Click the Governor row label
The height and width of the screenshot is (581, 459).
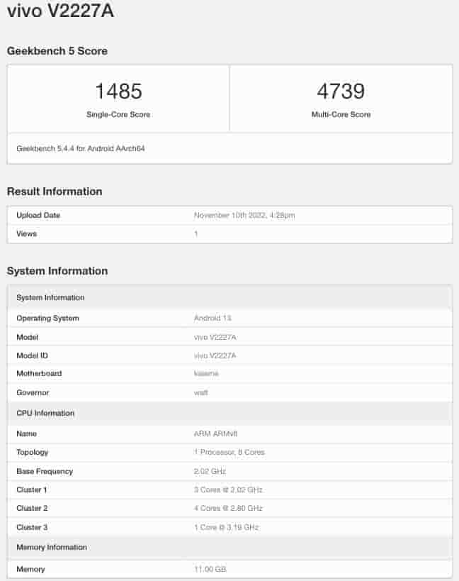click(33, 392)
